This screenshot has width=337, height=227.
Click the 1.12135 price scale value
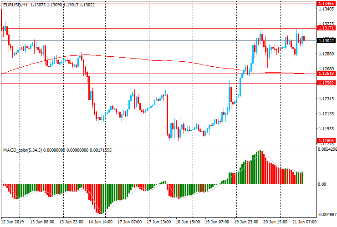pos(327,114)
